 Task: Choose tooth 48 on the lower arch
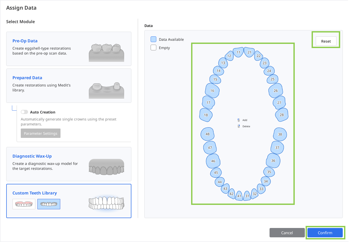pyautogui.click(x=207, y=134)
